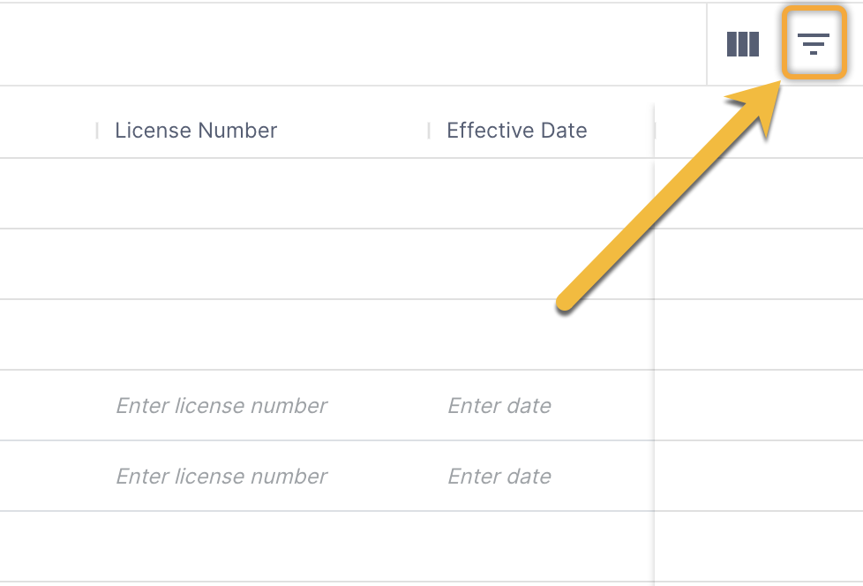Click resize handle left of Effective Date
The height and width of the screenshot is (586, 863).
tap(429, 131)
